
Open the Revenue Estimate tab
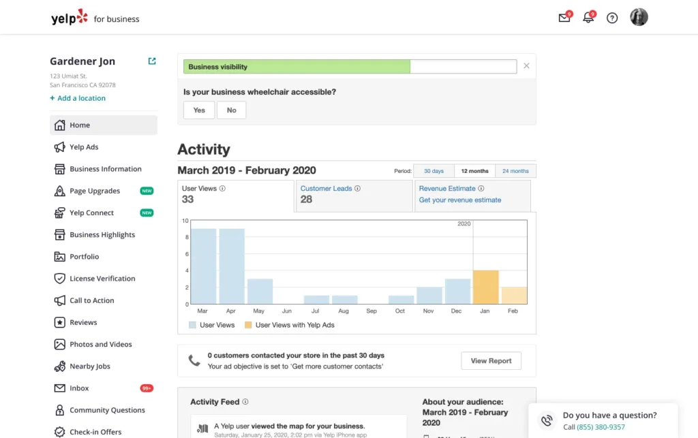(x=472, y=195)
